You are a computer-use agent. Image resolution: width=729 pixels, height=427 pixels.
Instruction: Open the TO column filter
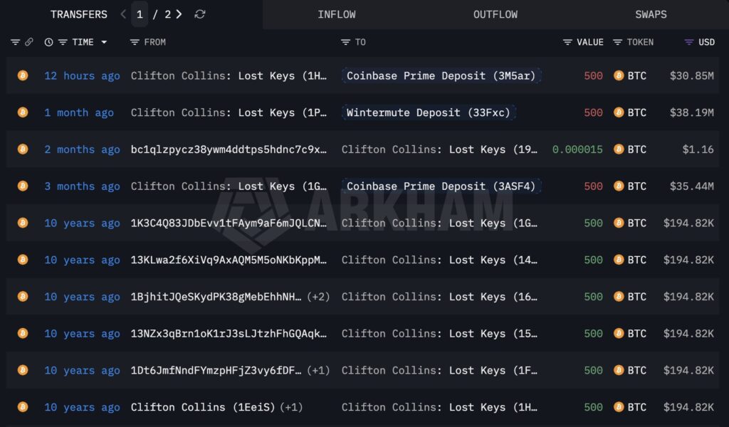(345, 42)
